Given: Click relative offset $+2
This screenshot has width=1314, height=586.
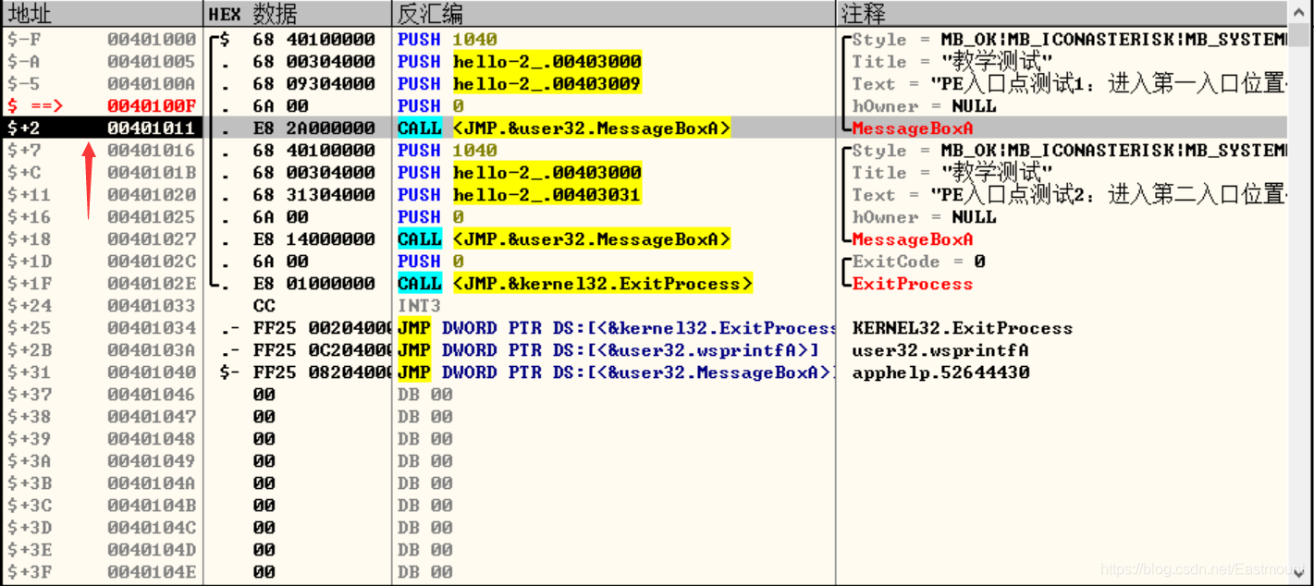Looking at the screenshot, I should tap(25, 128).
